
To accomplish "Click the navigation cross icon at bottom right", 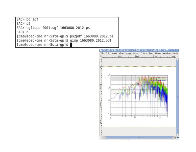I will [178, 138].
